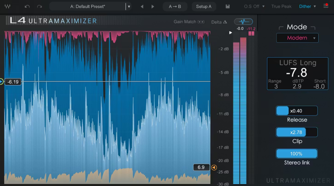This screenshot has width=334, height=186.
Task: Redo the last change
Action: [39, 7]
